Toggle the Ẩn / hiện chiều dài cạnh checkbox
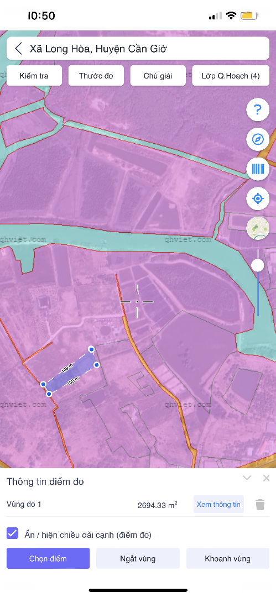 click(13, 533)
